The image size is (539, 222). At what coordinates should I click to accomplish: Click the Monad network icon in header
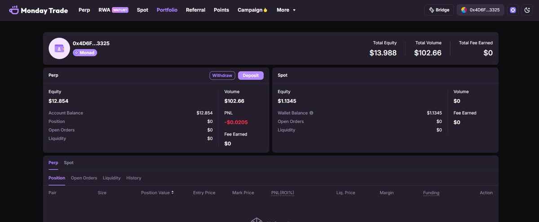[513, 10]
